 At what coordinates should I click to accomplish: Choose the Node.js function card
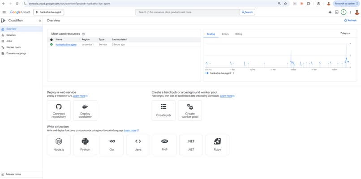(x=59, y=145)
